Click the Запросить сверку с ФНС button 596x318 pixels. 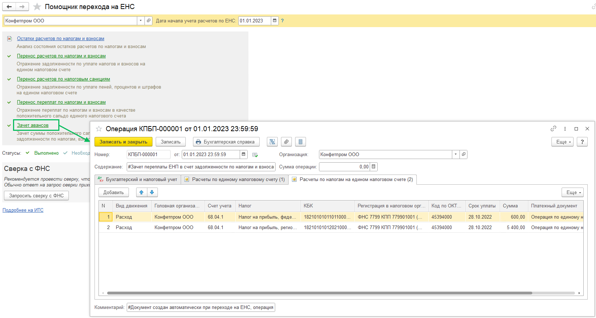(36, 195)
